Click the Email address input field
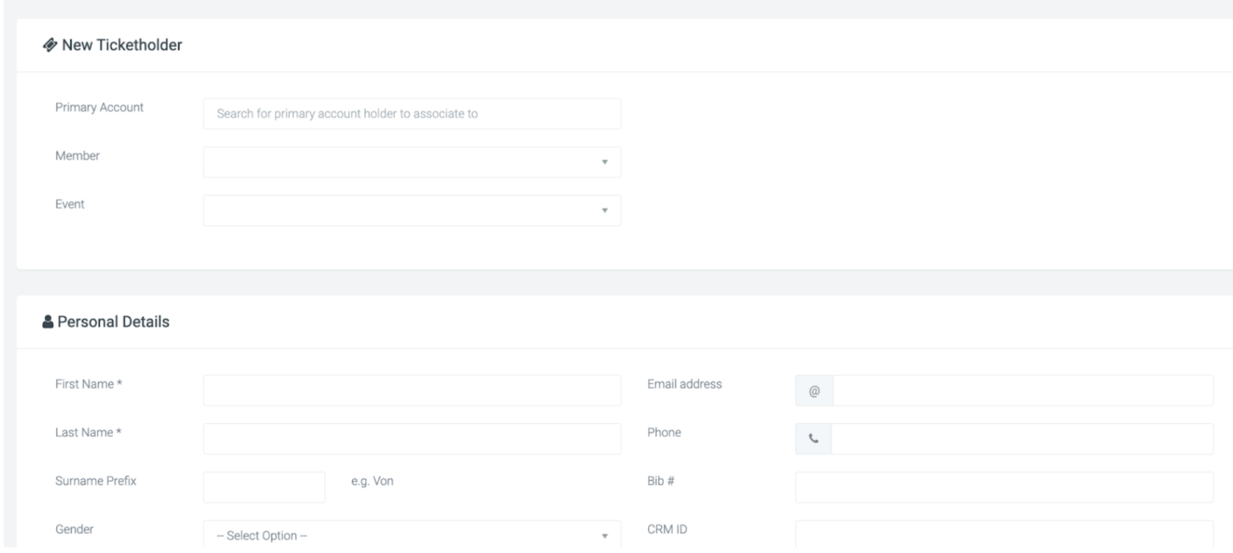 (x=1023, y=390)
